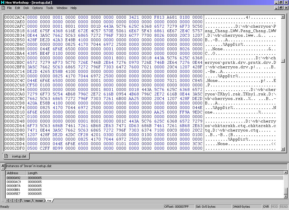Click the offset label 00002D10
289x210 pixels.
click(x=15, y=112)
